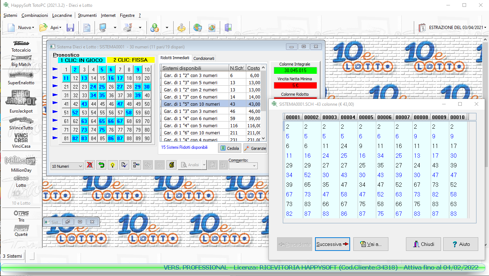This screenshot has width=489, height=276.
Task: Click the blue row arrow beside number 1
Action: [55, 69]
